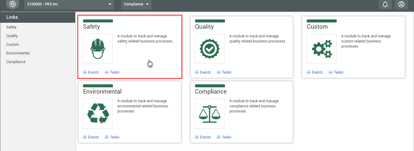Image resolution: width=414 pixels, height=151 pixels.
Task: Open the Tasks link in Safety card
Action: (115, 72)
